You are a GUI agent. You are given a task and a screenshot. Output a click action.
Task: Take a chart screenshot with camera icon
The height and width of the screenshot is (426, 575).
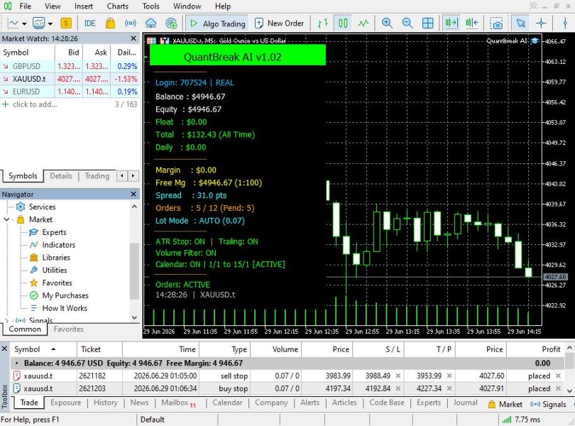tap(496, 23)
